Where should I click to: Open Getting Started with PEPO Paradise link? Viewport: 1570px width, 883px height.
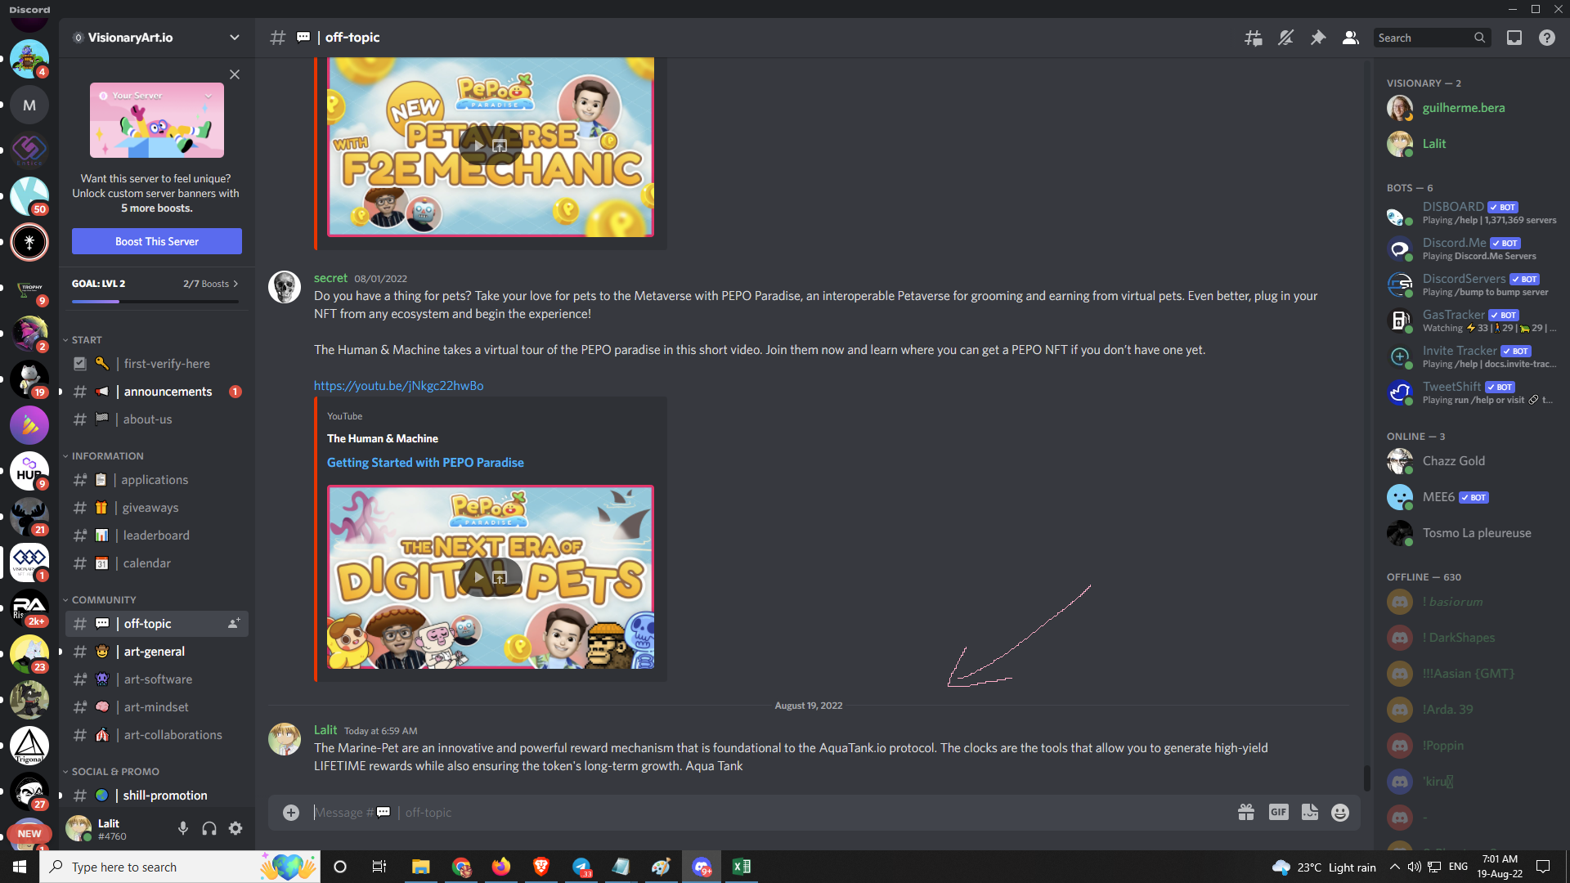(425, 463)
